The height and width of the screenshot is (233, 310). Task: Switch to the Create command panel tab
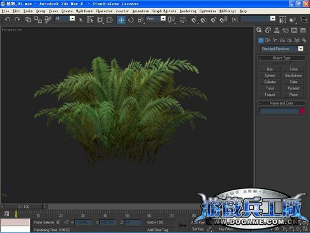pos(259,30)
